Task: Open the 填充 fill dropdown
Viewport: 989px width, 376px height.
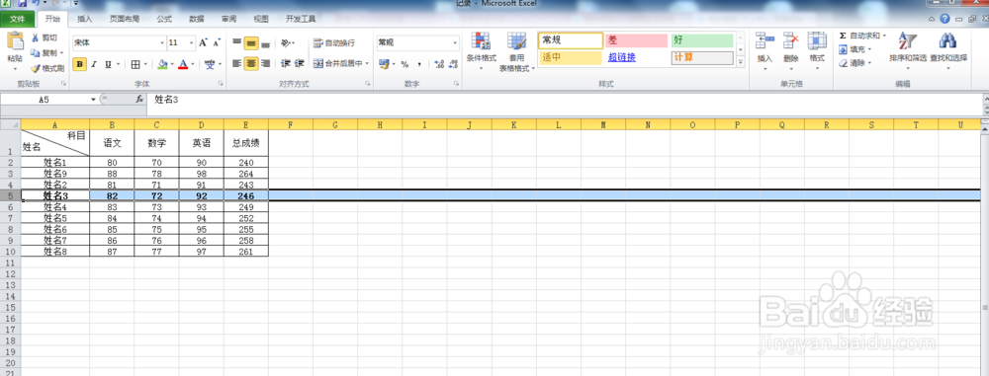Action: pyautogui.click(x=855, y=49)
